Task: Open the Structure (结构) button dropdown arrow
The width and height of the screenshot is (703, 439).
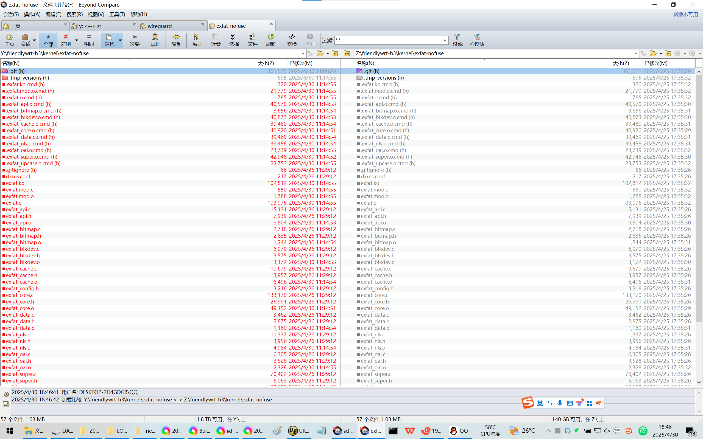Action: pos(120,40)
